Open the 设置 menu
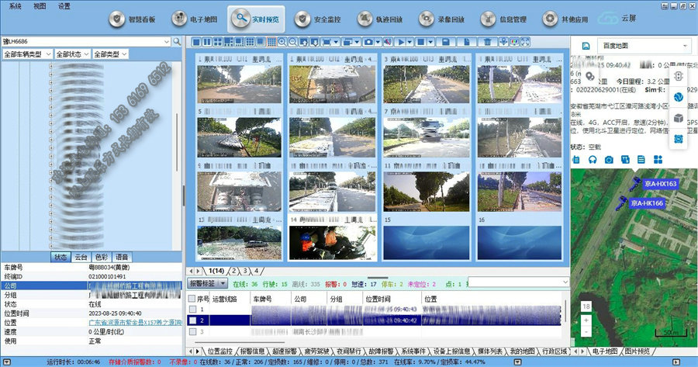698x367 pixels. pos(64,5)
